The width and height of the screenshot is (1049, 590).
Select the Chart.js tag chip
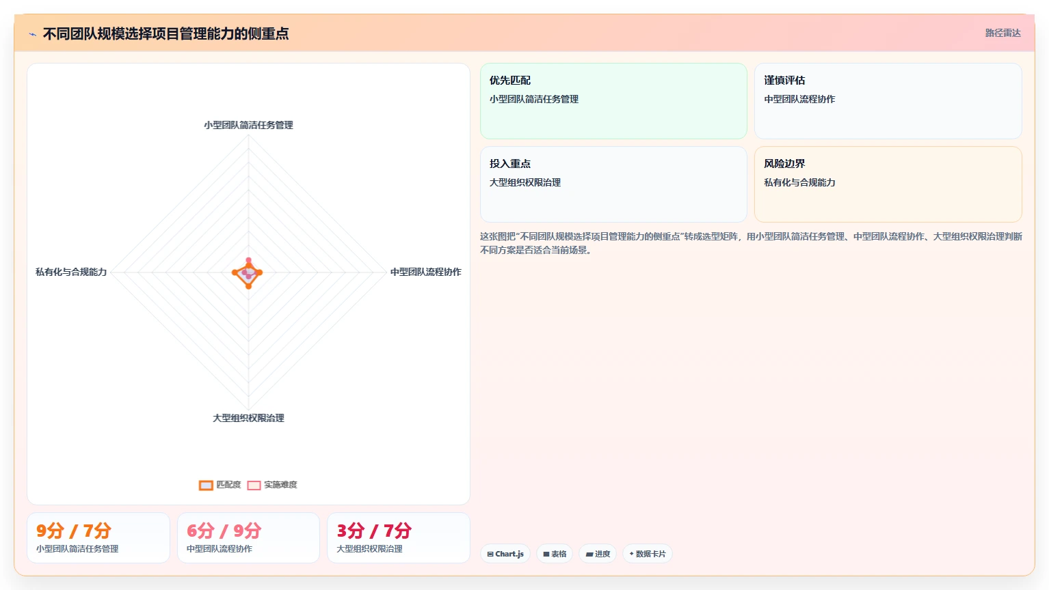click(505, 554)
